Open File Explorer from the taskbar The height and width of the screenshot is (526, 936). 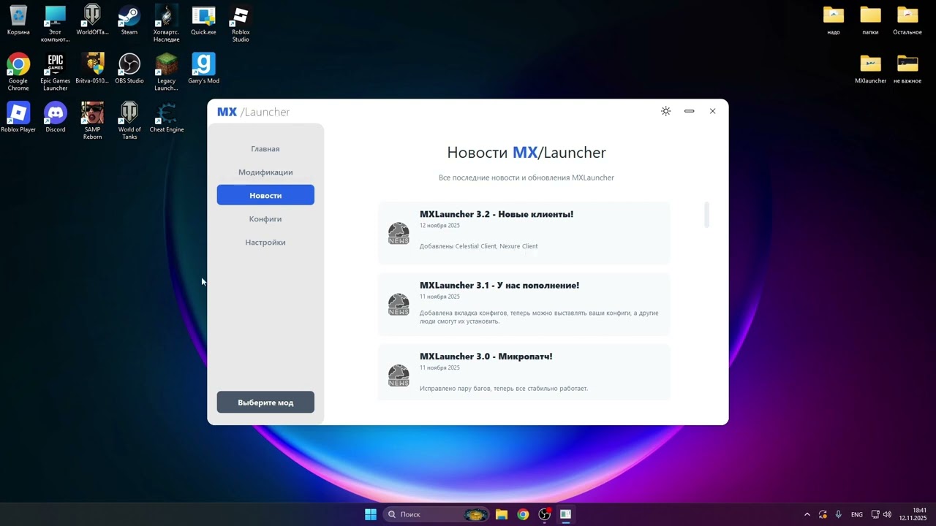tap(502, 514)
